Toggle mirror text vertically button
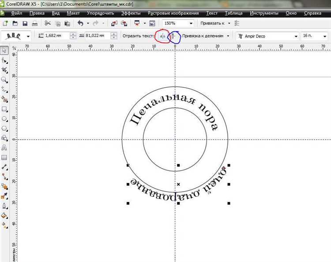Image resolution: width=331 pixels, height=262 pixels. [174, 36]
